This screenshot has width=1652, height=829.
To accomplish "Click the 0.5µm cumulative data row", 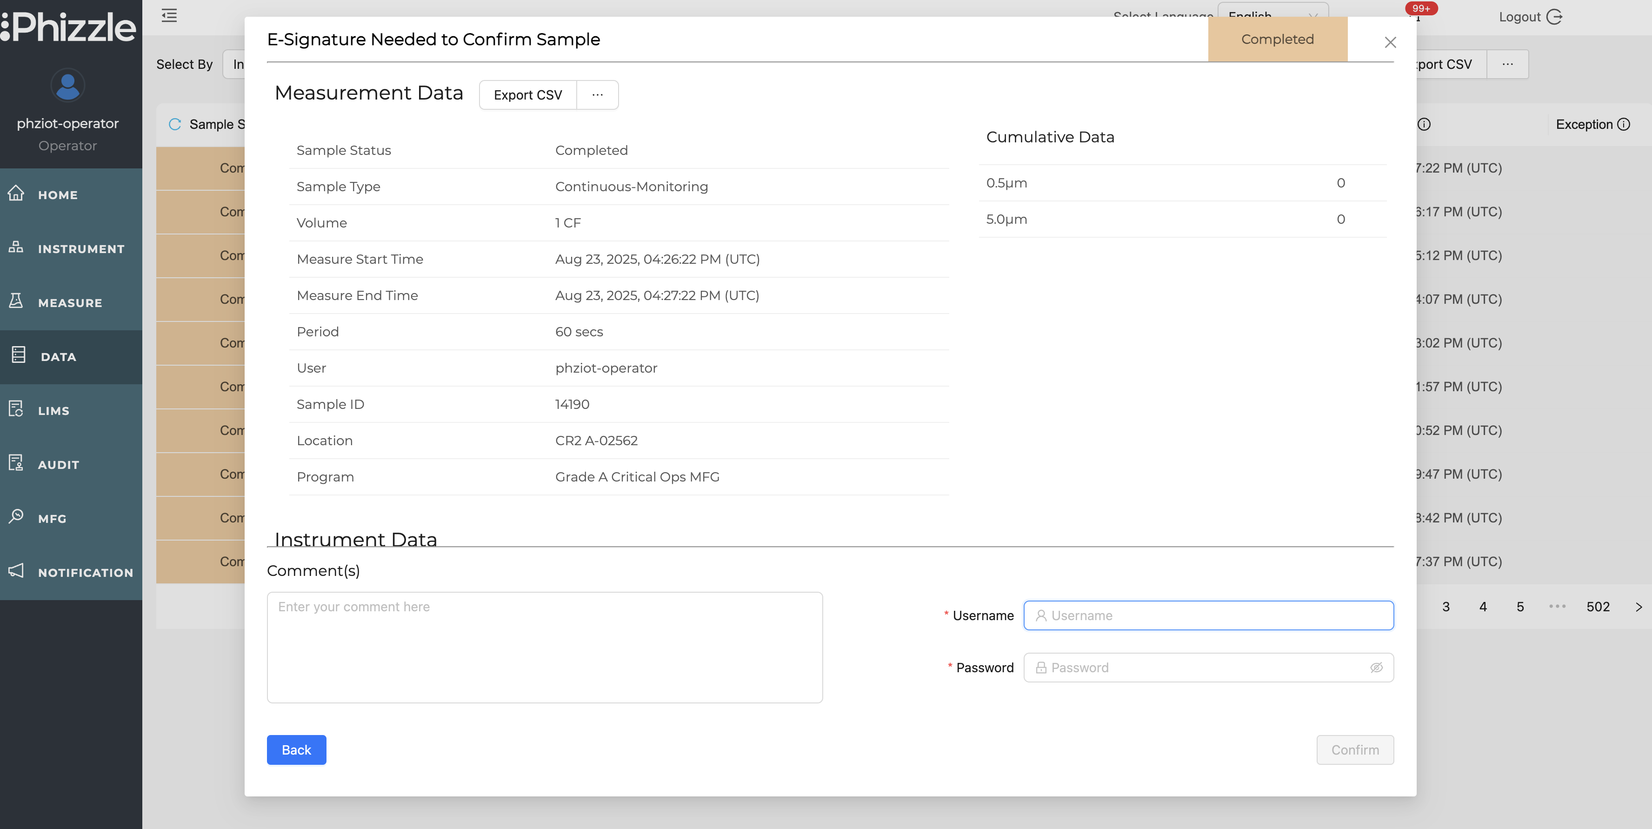I will coord(1182,183).
